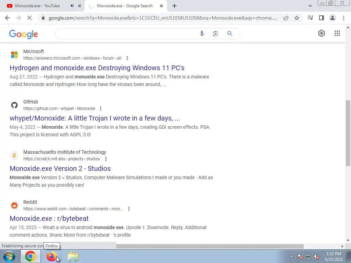Start voice search with microphone
This screenshot has height=263, width=351.
[202, 34]
